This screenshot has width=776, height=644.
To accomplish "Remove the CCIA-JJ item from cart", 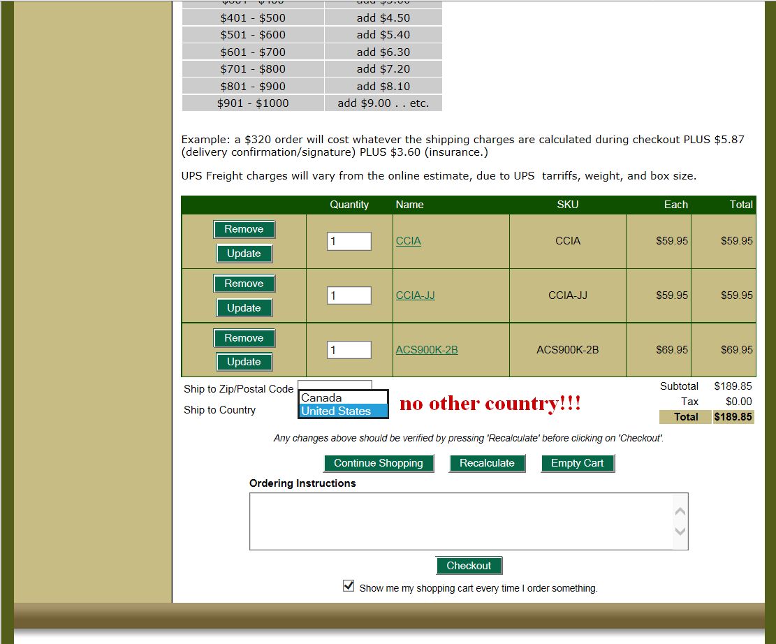I will coord(244,284).
